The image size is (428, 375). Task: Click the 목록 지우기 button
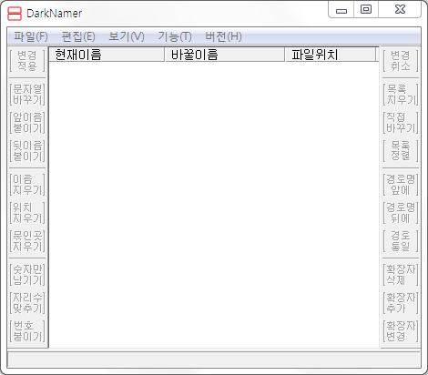(401, 95)
